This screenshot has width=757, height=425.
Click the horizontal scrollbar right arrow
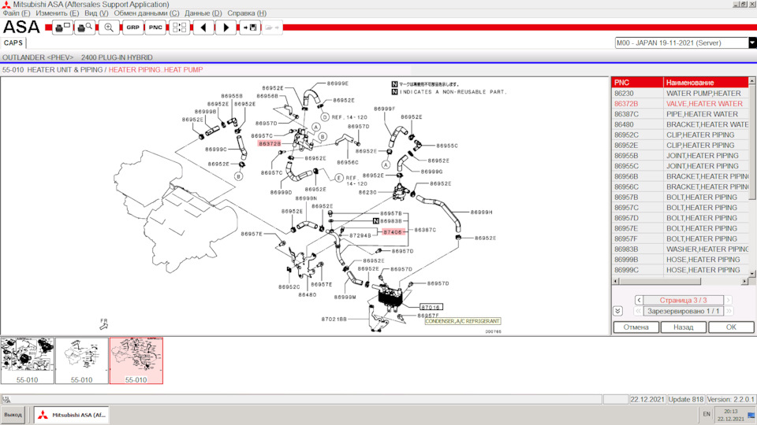(x=744, y=281)
